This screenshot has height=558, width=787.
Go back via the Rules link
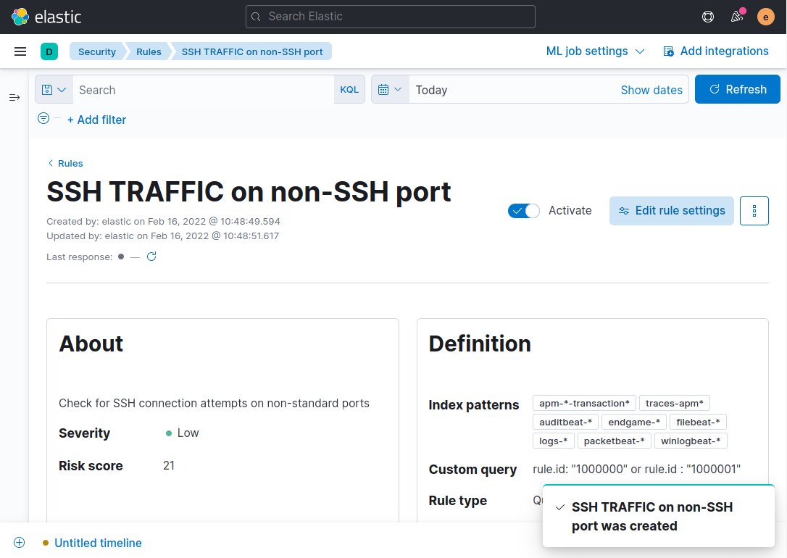[x=65, y=163]
